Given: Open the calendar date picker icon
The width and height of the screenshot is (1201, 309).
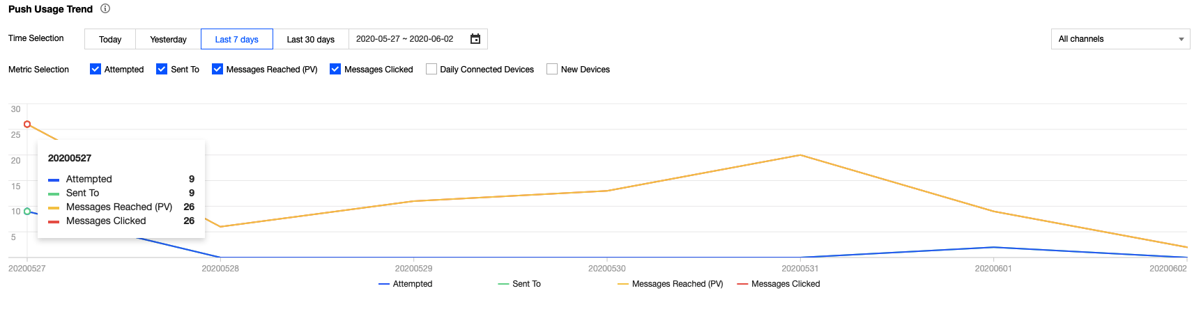Looking at the screenshot, I should click(x=475, y=39).
